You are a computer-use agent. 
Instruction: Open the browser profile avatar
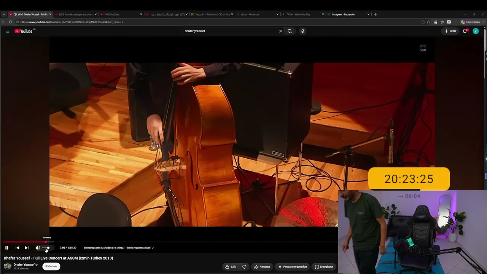(449, 22)
